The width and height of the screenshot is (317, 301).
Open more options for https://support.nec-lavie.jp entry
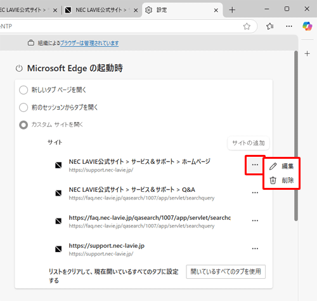pos(255,248)
